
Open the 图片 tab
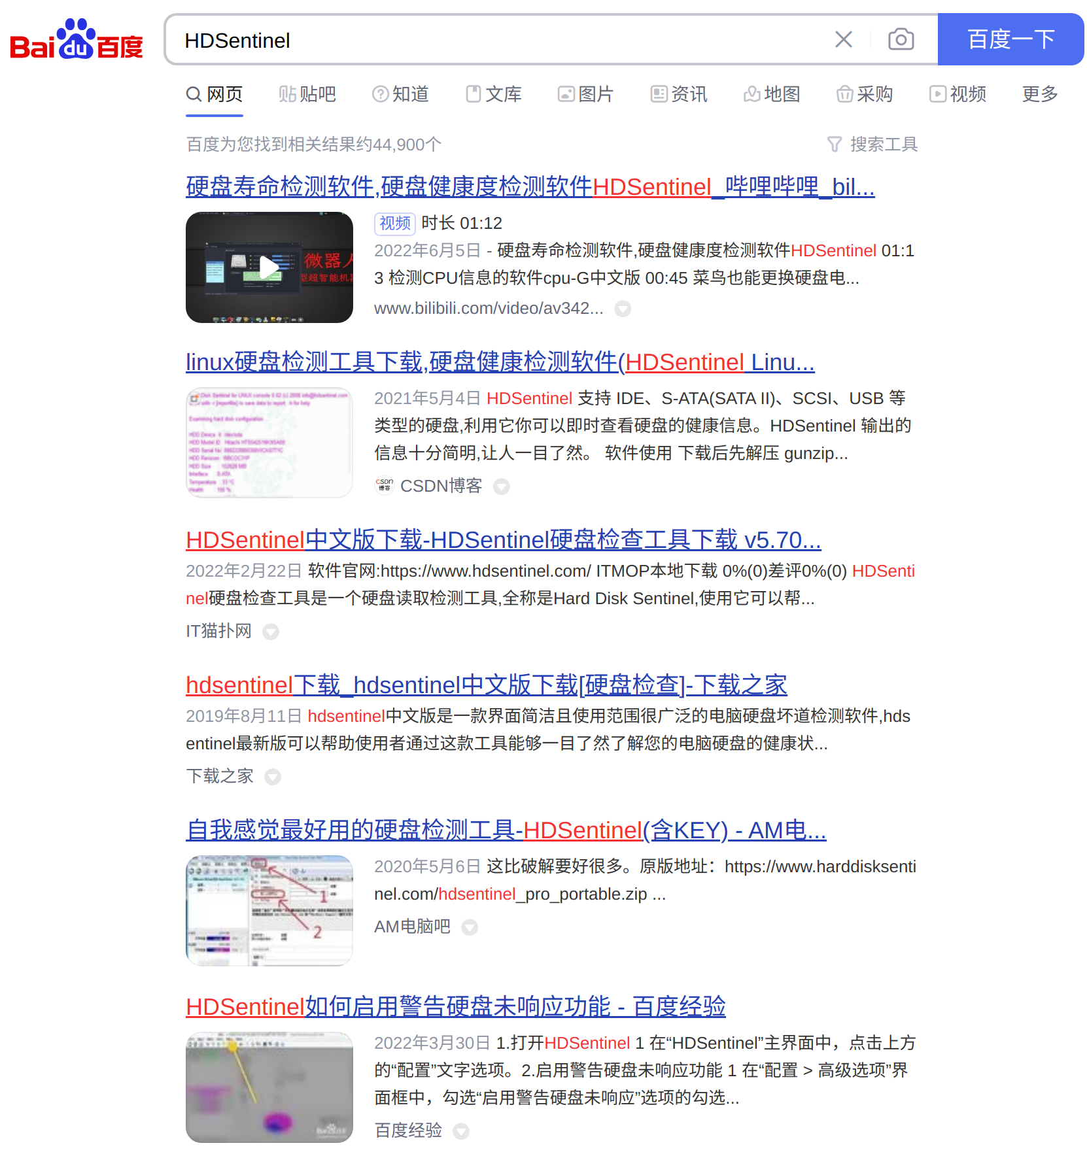pyautogui.click(x=585, y=94)
